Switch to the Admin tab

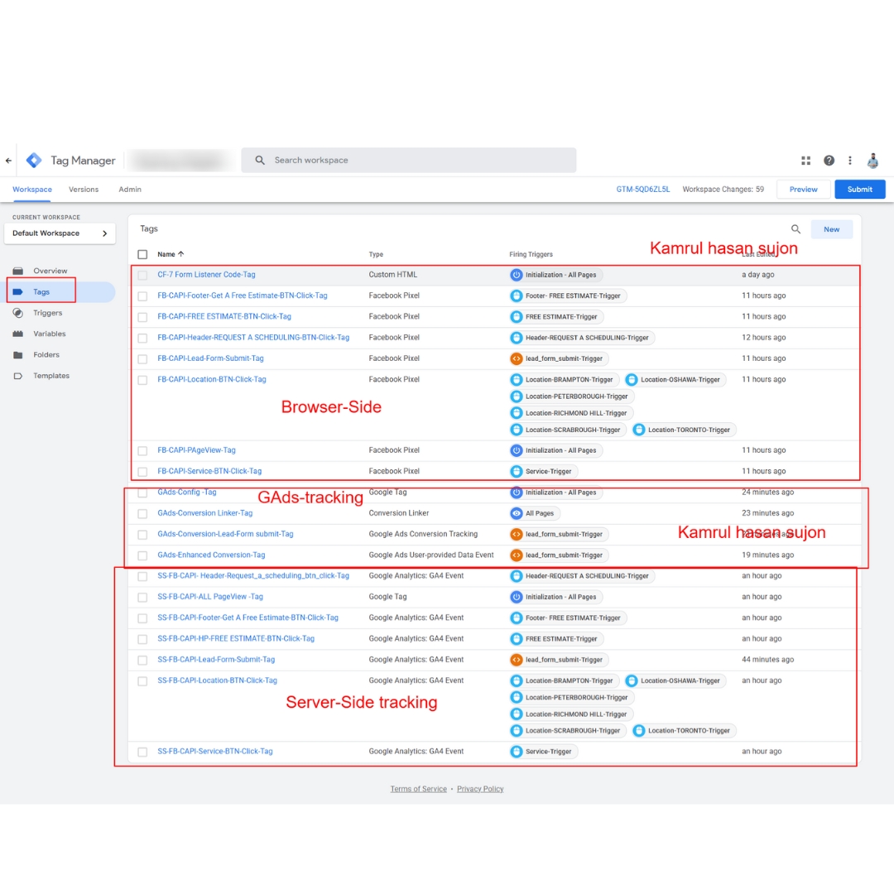click(130, 190)
